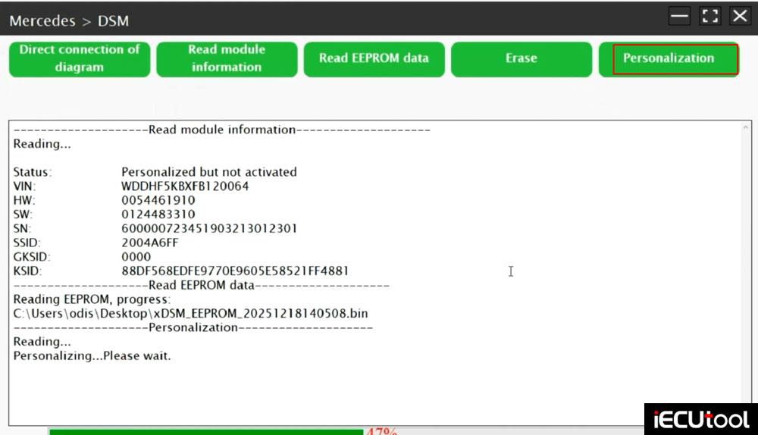Minimize the Mercedes DSM window
Image resolution: width=758 pixels, height=435 pixels.
point(679,17)
